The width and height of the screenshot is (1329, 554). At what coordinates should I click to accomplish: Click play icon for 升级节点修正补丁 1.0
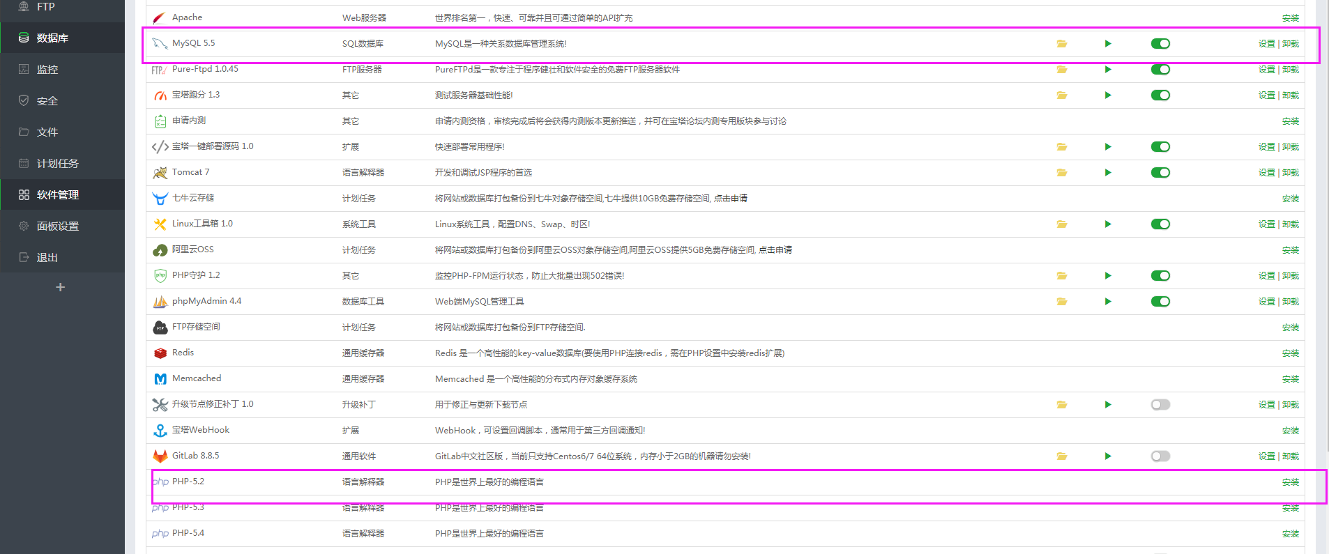coord(1108,405)
